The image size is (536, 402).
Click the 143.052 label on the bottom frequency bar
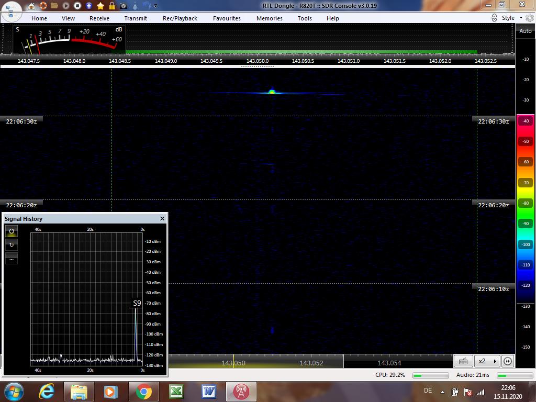311,363
